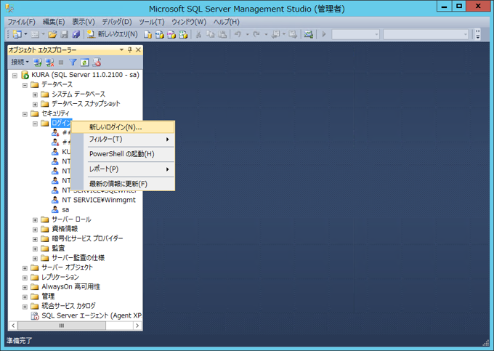The image size is (494, 351).
Task: Open Object Explorer window position dropdown arrow
Action: [x=121, y=50]
